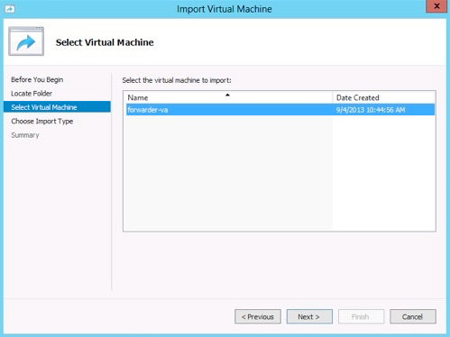450x337 pixels.
Task: Click the Next button
Action: coord(309,316)
